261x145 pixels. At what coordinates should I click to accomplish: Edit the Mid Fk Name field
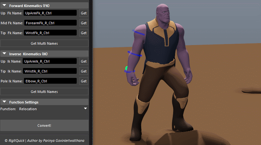coord(50,23)
